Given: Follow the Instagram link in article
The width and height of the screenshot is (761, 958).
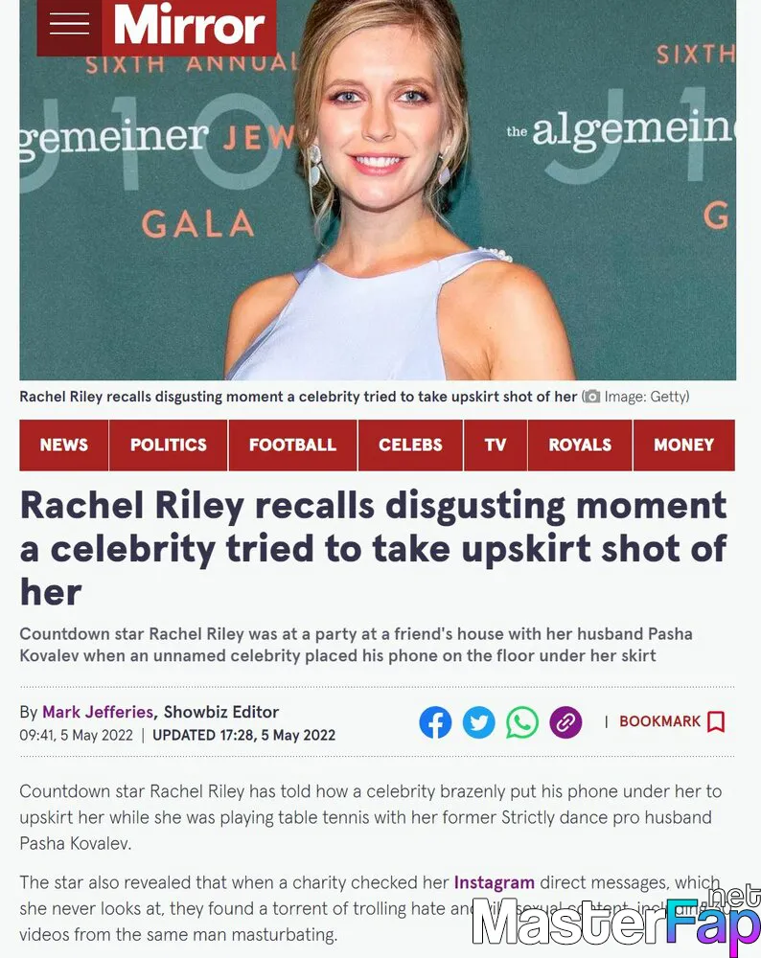Looking at the screenshot, I should point(494,882).
